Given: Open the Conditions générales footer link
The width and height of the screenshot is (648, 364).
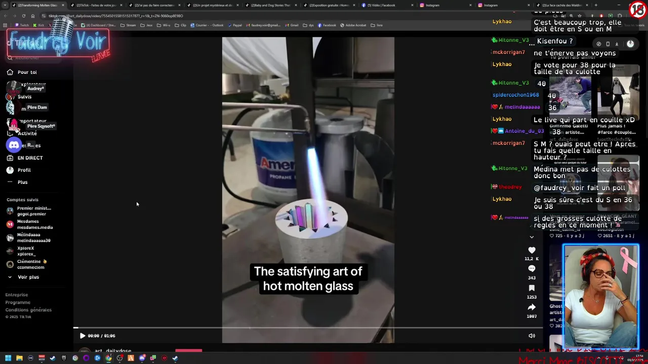Looking at the screenshot, I should coord(28,310).
